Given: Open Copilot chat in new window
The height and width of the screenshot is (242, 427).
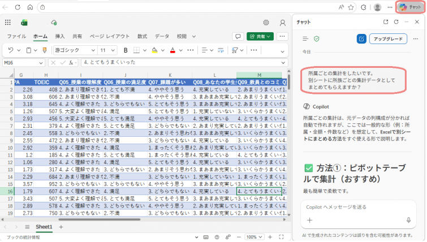Looking at the screenshot, I should click(386, 22).
